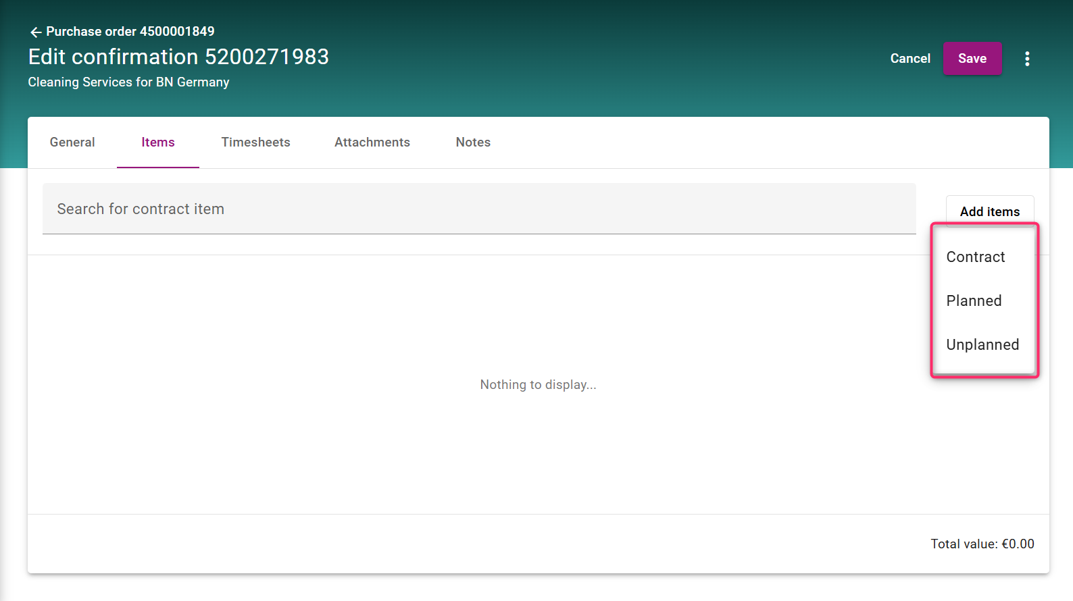1073x601 pixels.
Task: Click the Nothing to display message
Action: (538, 385)
